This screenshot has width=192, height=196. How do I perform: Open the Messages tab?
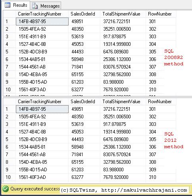46,6
